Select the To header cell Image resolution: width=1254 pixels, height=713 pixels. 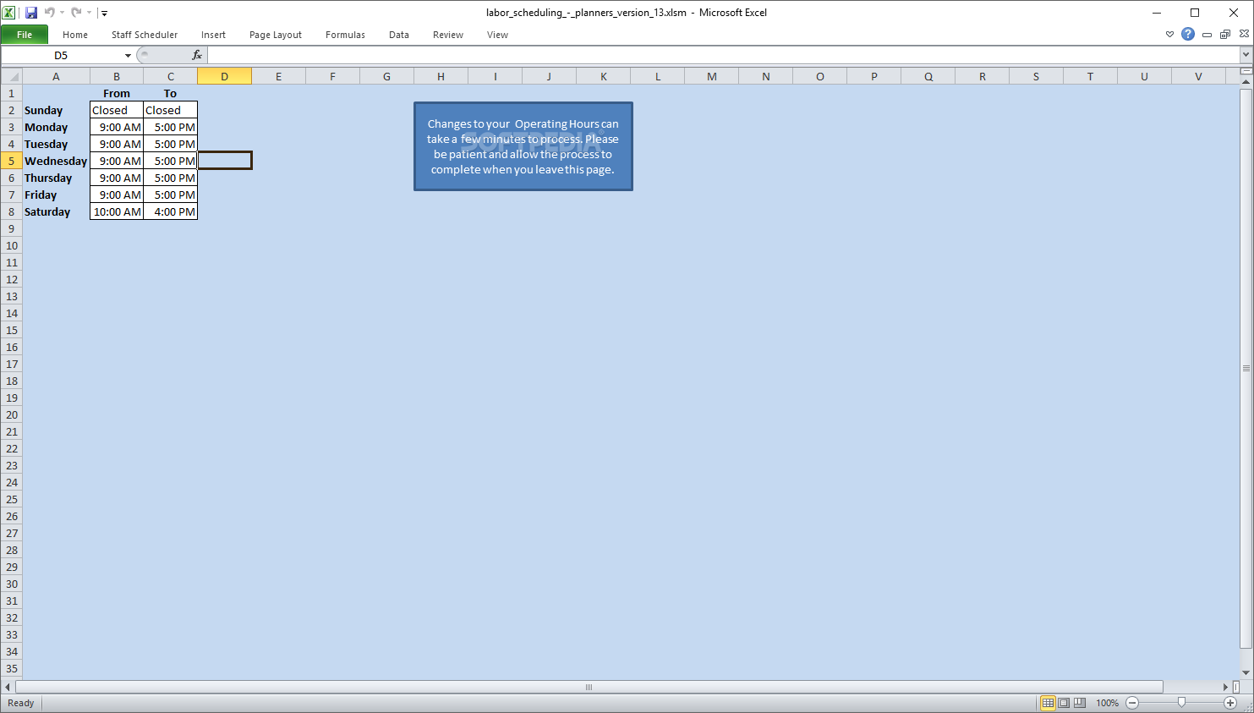171,93
